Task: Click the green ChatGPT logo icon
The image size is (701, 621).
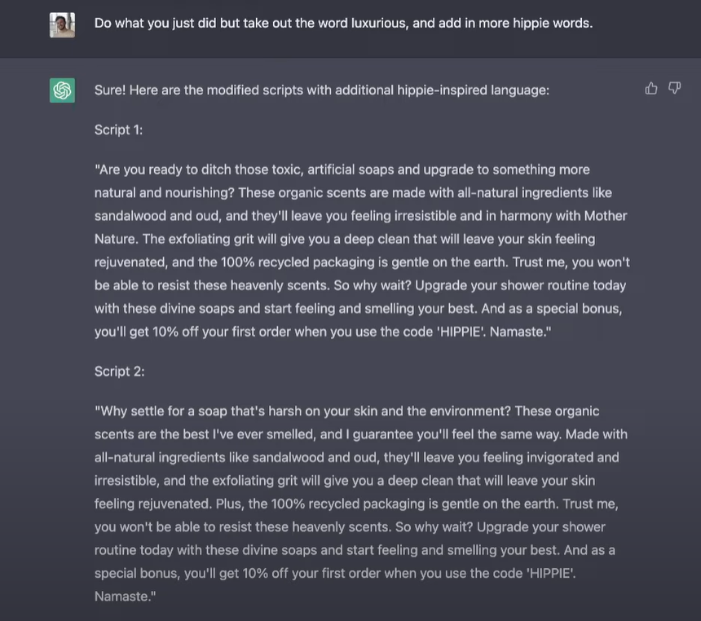Action: [62, 90]
